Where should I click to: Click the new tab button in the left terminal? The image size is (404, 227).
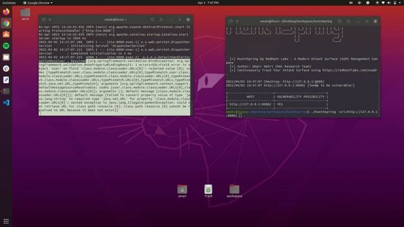(x=44, y=20)
